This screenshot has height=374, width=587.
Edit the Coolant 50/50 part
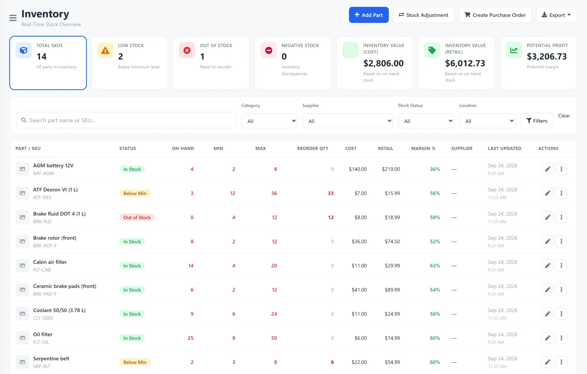(547, 314)
